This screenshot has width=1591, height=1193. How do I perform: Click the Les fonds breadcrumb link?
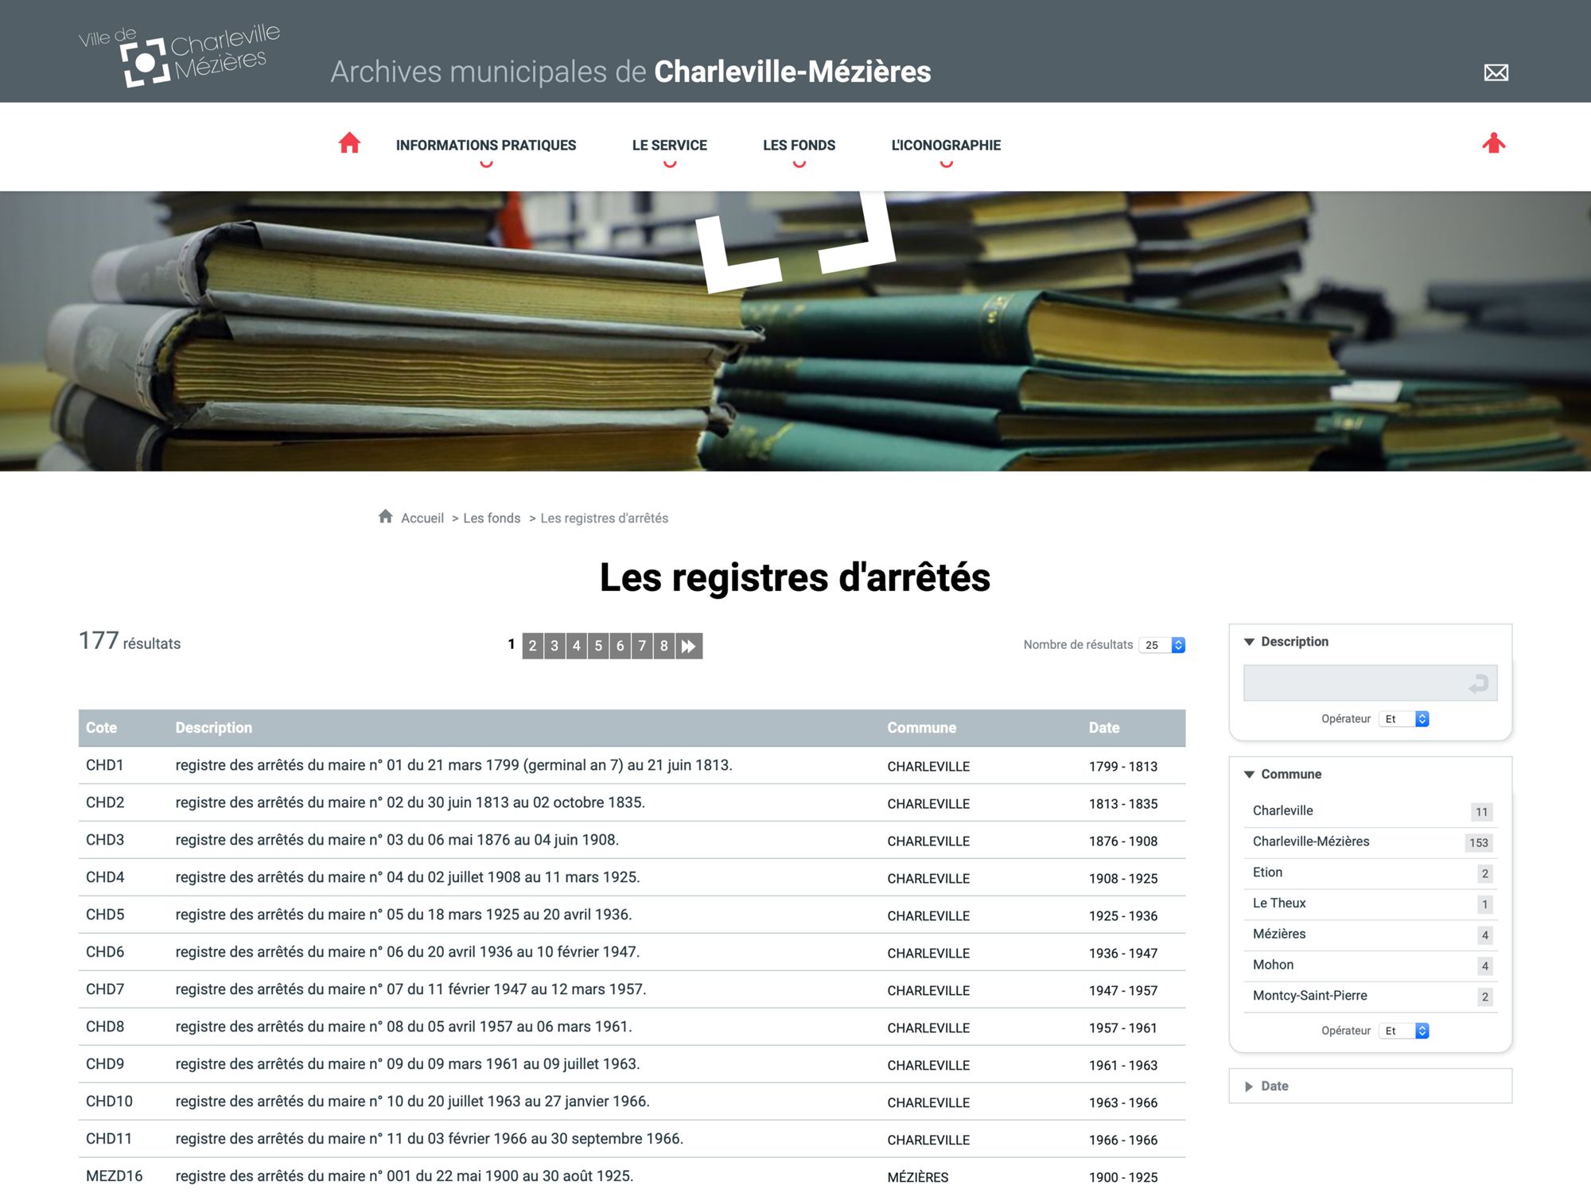(492, 519)
